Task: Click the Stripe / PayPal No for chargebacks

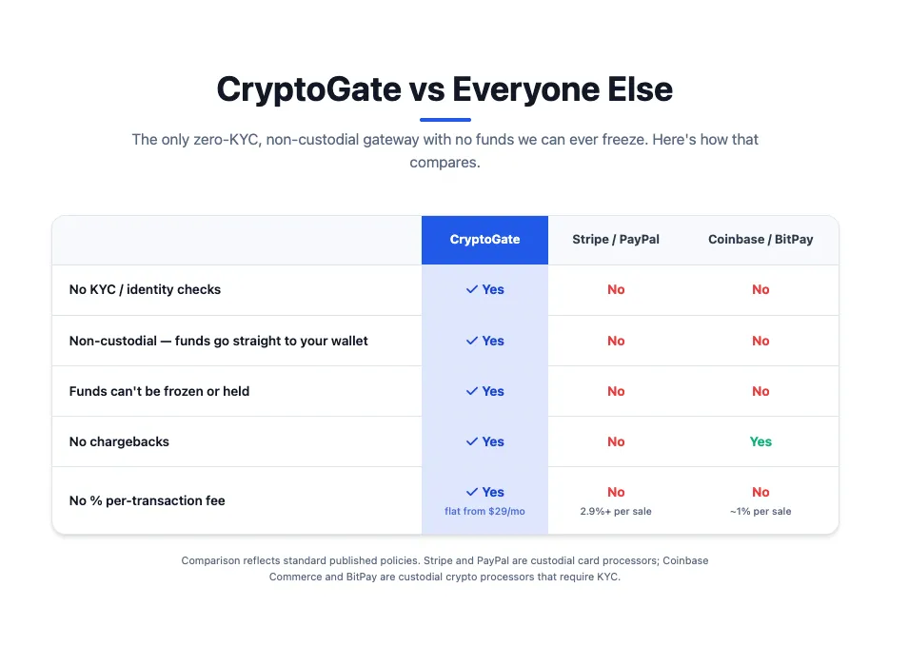Action: pyautogui.click(x=616, y=441)
